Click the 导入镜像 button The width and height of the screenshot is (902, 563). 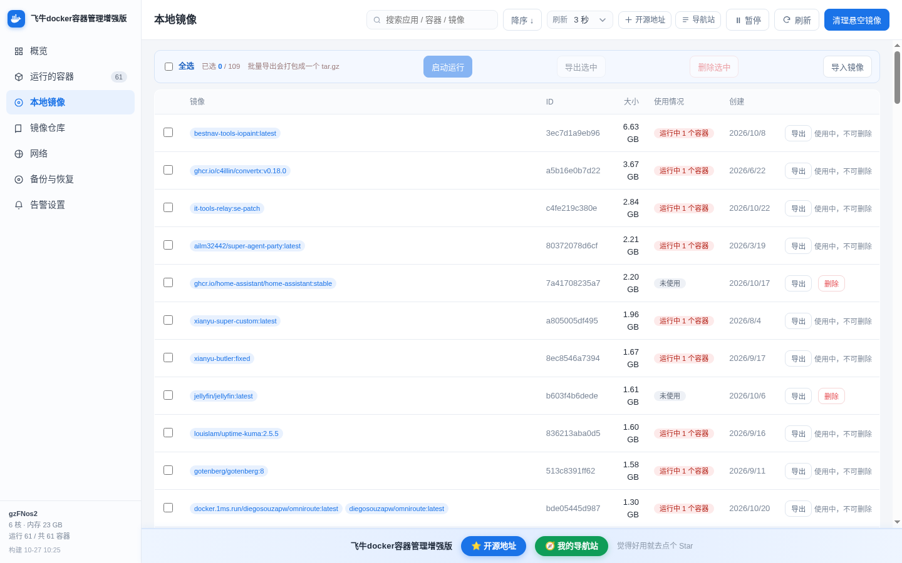click(x=848, y=67)
